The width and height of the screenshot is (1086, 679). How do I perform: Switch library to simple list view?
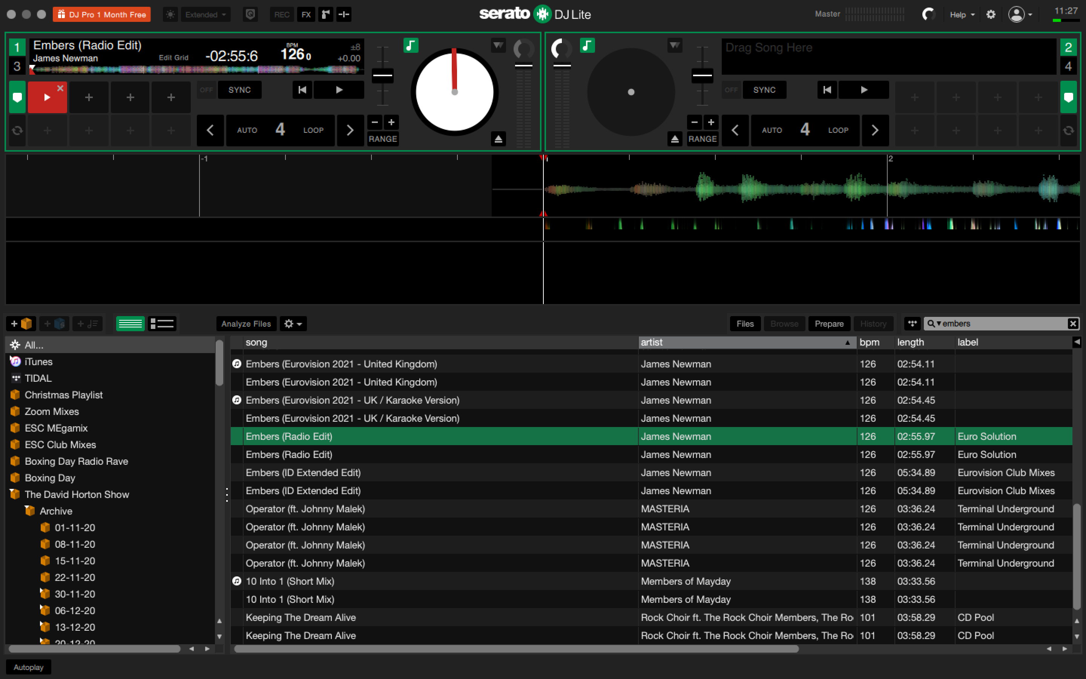point(130,323)
